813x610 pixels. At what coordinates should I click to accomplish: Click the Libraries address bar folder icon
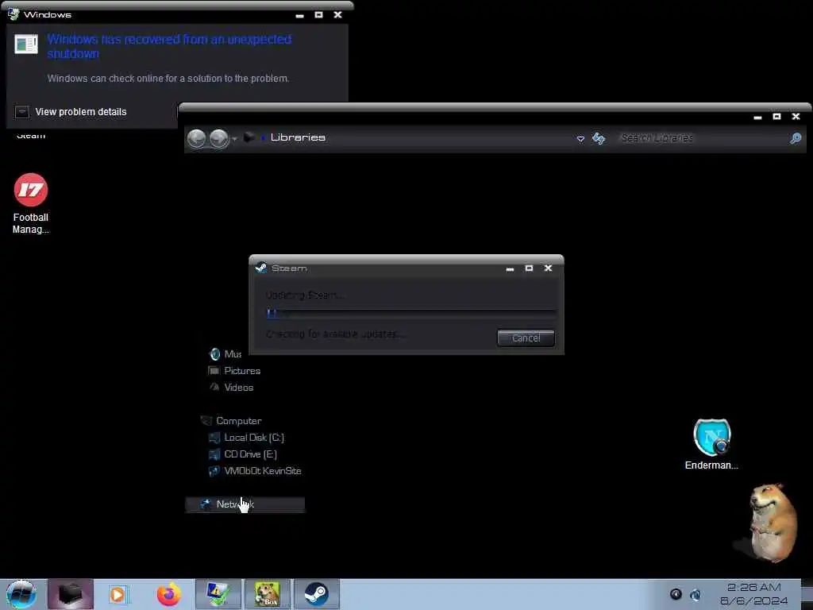[249, 137]
